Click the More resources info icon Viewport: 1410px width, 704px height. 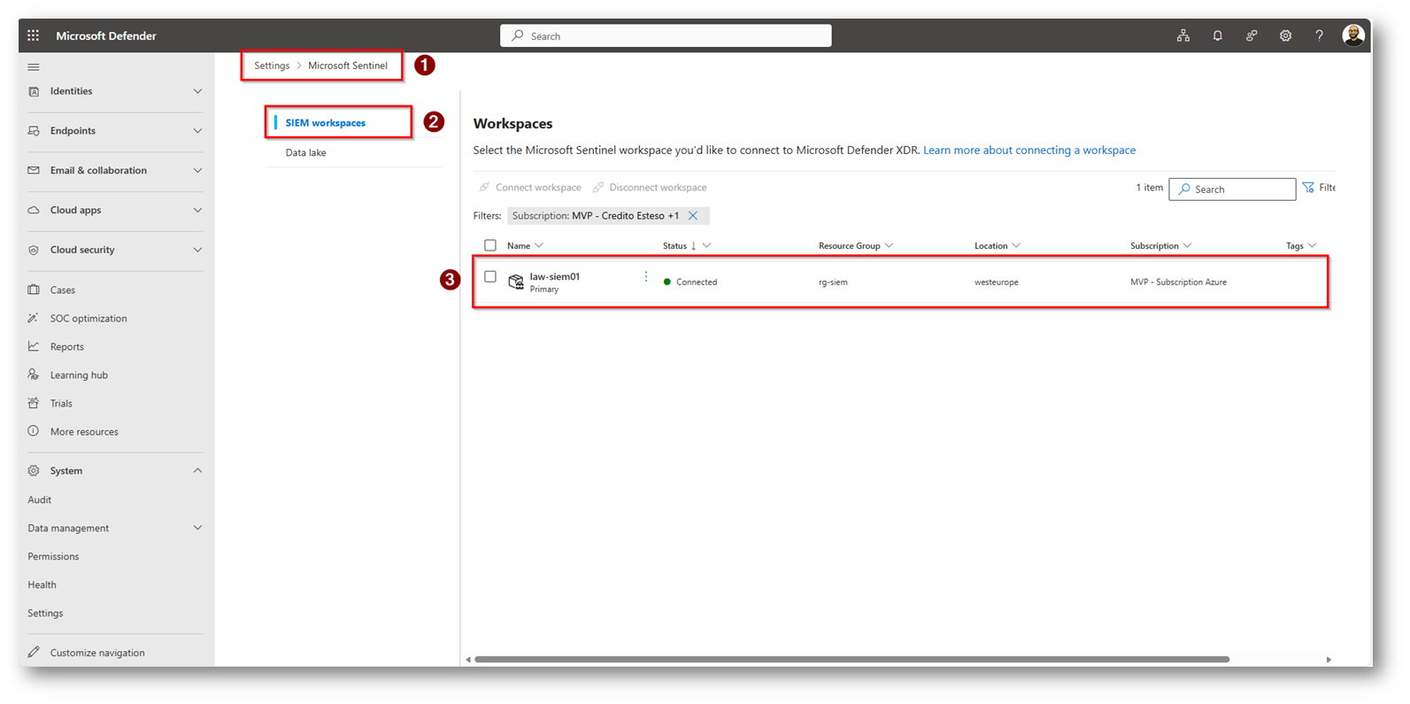(34, 431)
